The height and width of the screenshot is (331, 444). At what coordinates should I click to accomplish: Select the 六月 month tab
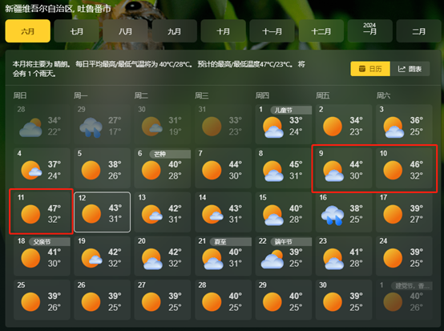(28, 31)
